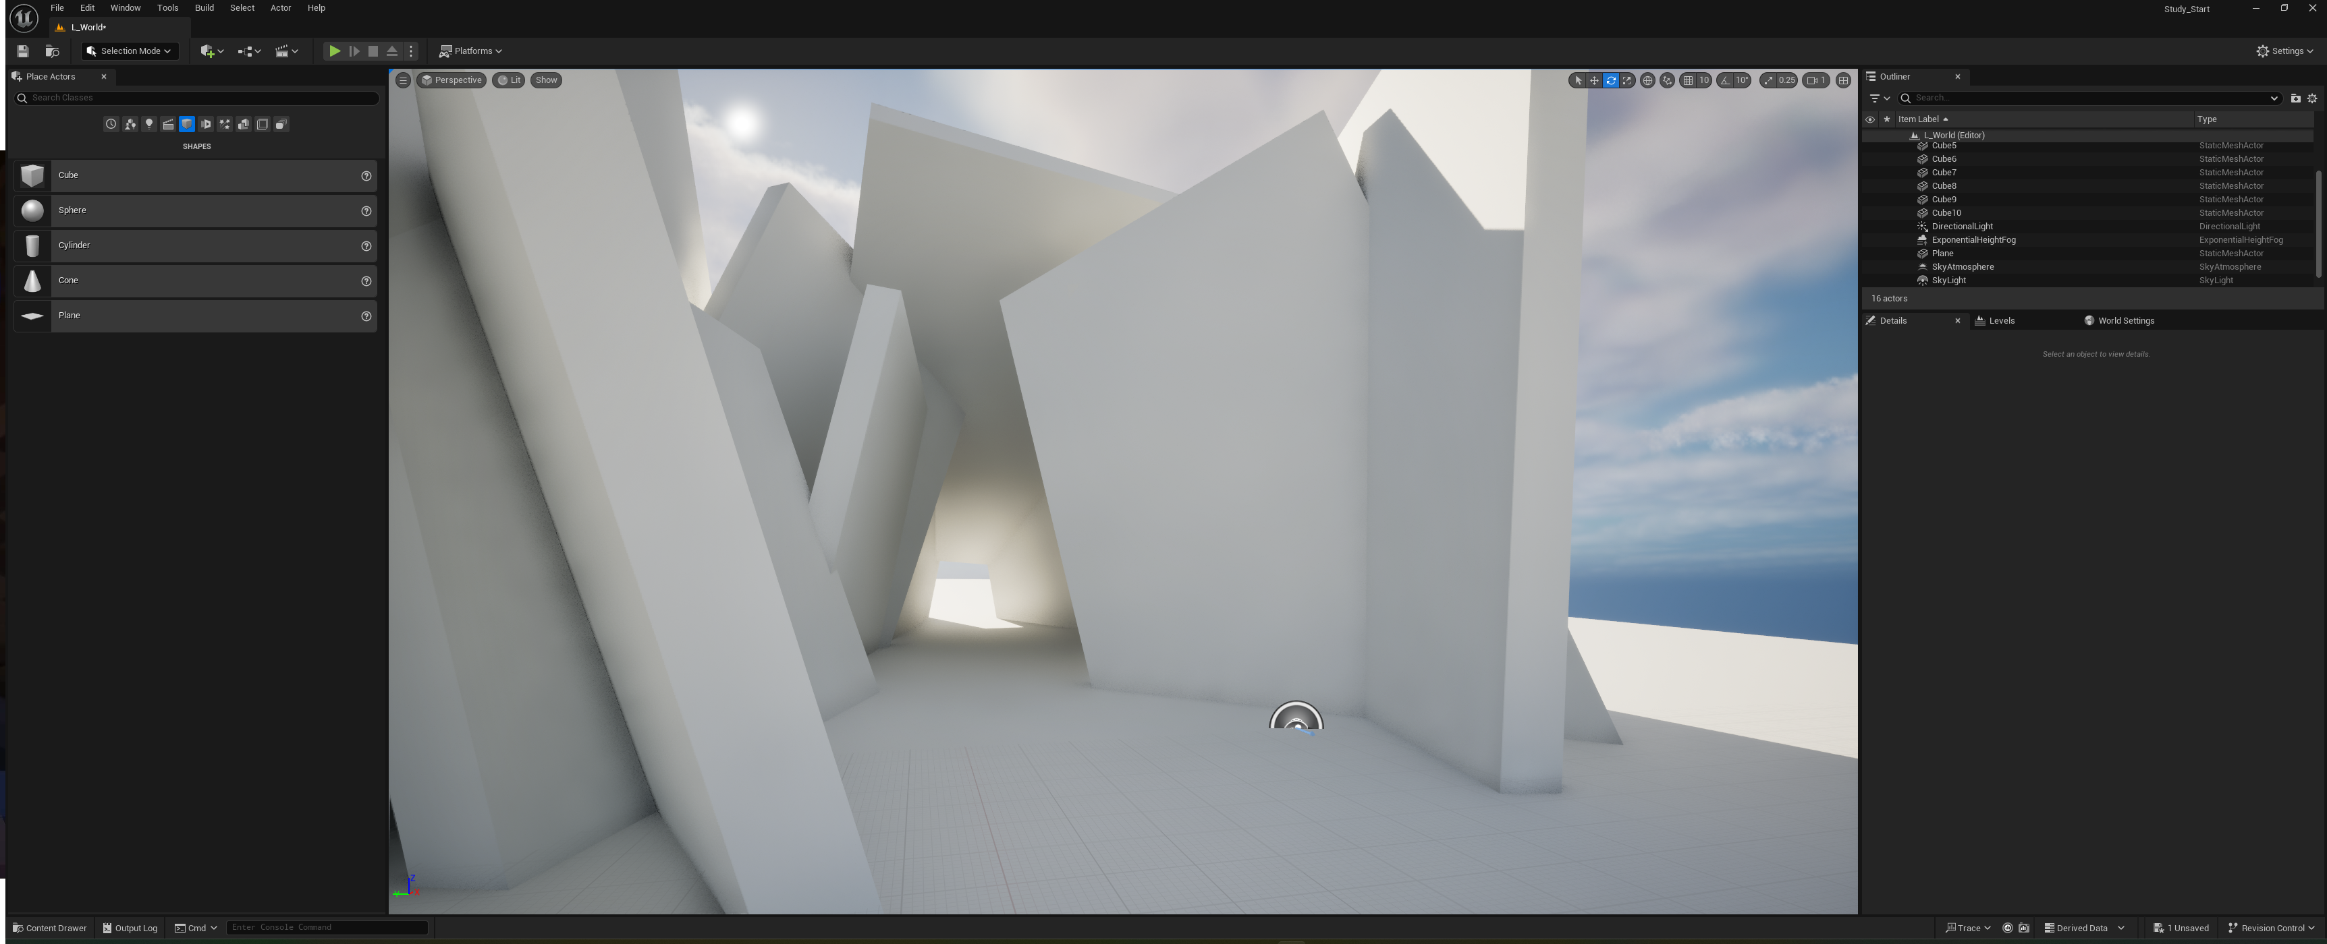Save the current level with the floppy icon

pyautogui.click(x=22, y=51)
